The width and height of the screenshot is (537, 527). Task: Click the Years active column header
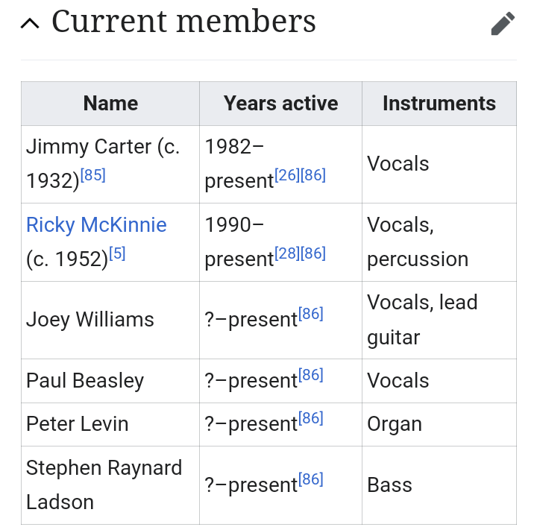(280, 104)
